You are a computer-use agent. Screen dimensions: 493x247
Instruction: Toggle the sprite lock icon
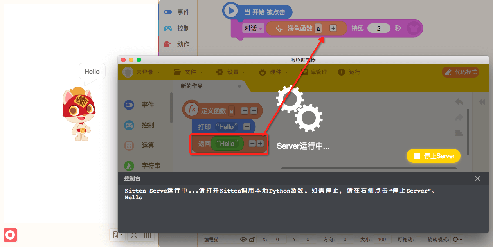click(252, 239)
